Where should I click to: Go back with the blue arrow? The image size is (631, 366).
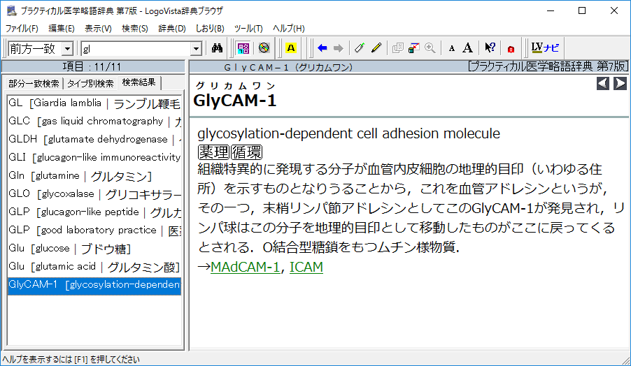[322, 48]
